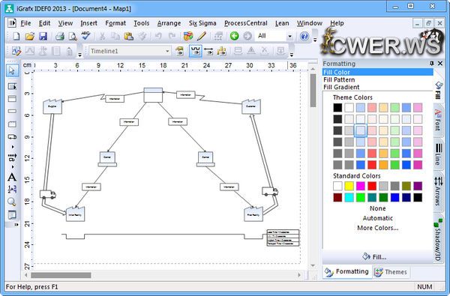Open Print Preview from the toolbar

coord(73,36)
